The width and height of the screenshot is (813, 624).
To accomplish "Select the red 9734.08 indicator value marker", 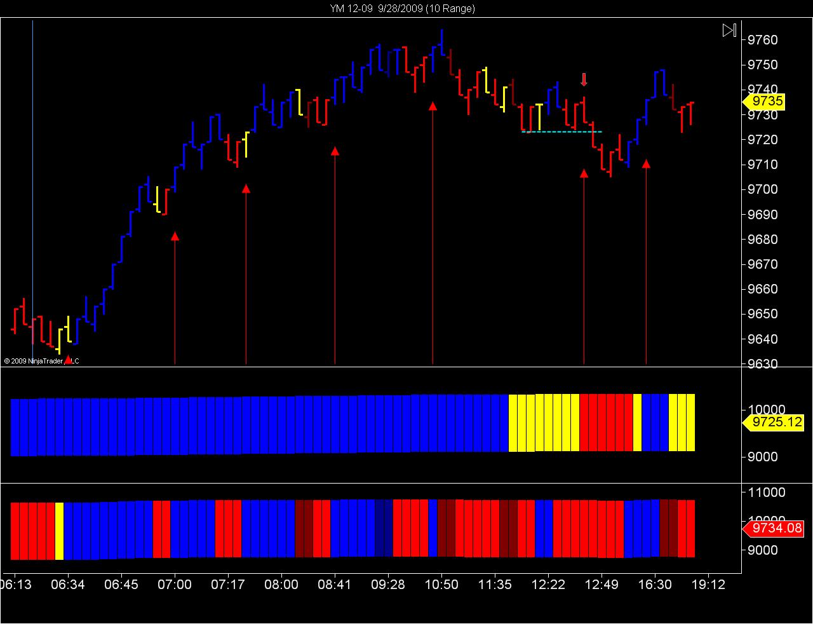I will [x=773, y=528].
